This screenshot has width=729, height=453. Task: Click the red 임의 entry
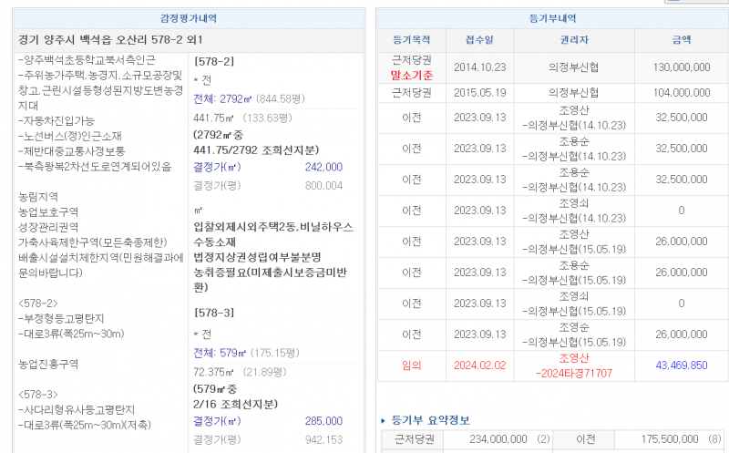[x=412, y=365]
